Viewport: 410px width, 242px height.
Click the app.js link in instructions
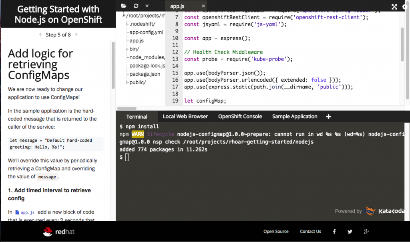(x=27, y=212)
